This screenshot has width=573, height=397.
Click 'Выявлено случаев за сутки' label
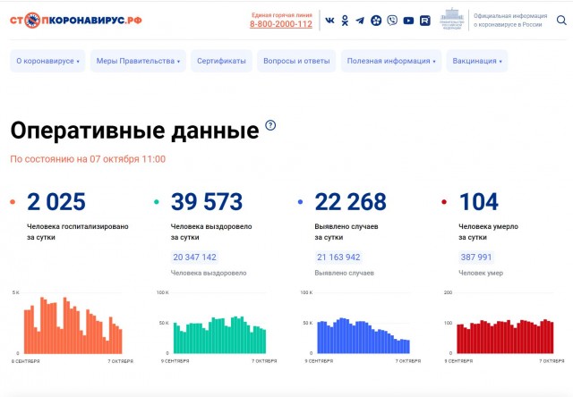(x=346, y=232)
